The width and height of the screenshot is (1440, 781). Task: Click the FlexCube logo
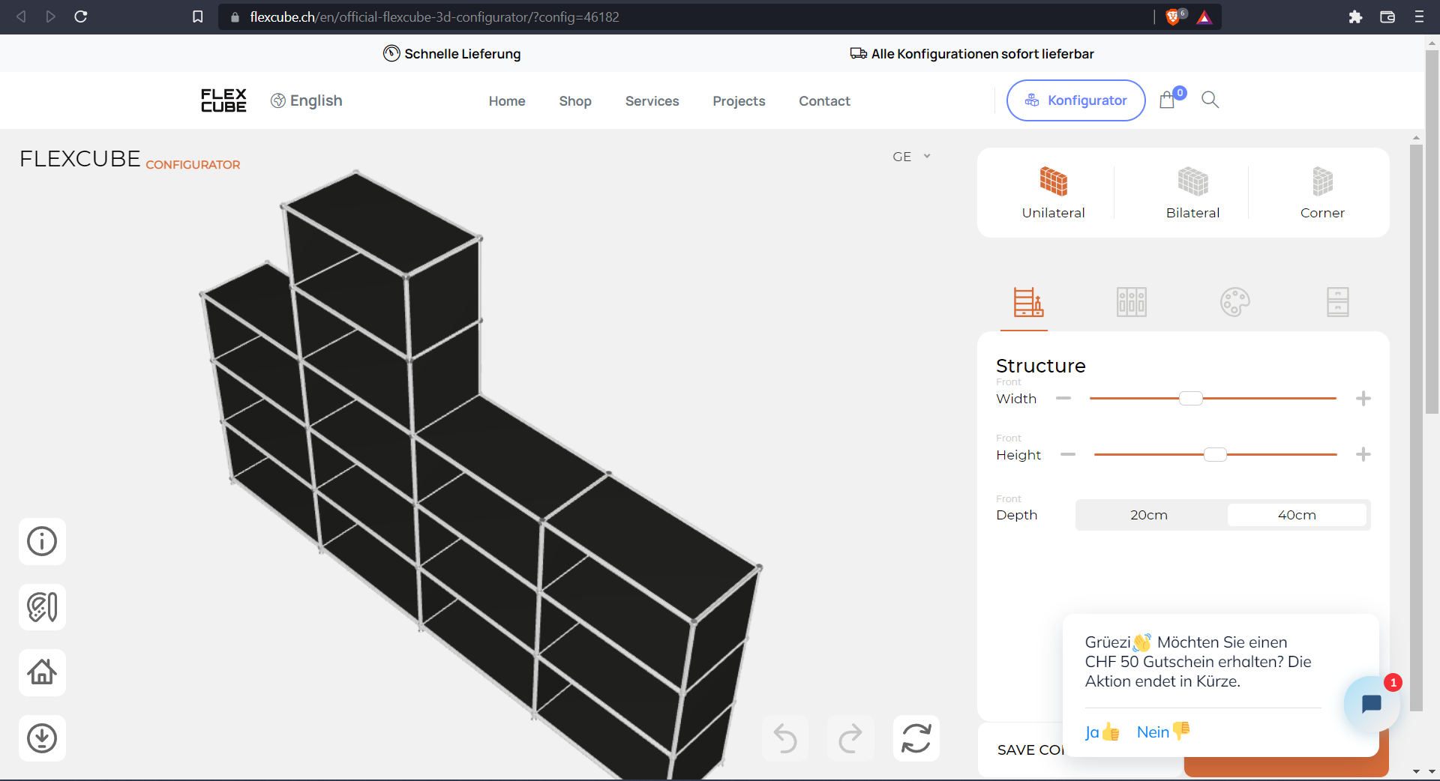coord(223,100)
